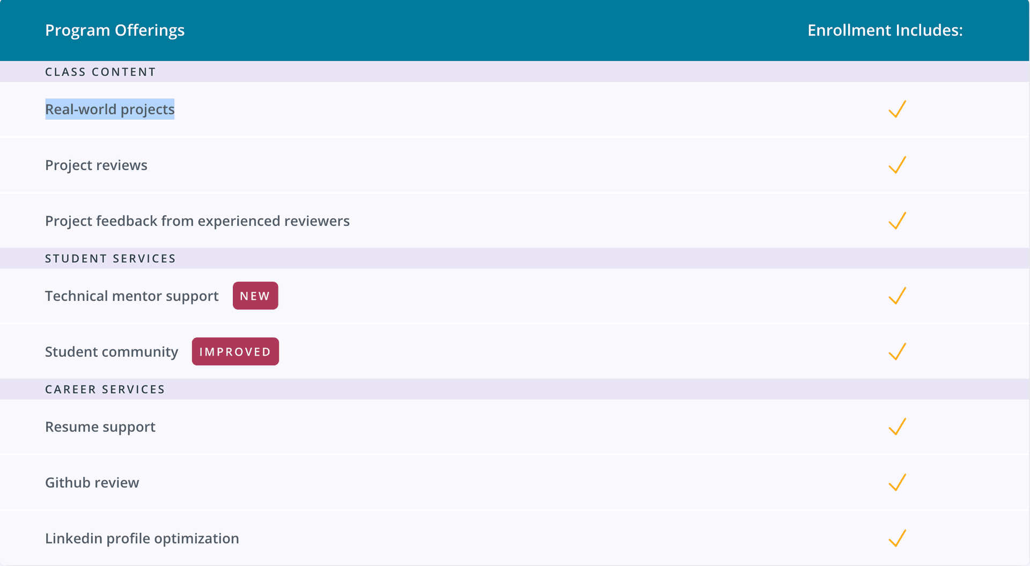1030x566 pixels.
Task: Click Project feedback from experienced reviewers text
Action: coord(197,221)
